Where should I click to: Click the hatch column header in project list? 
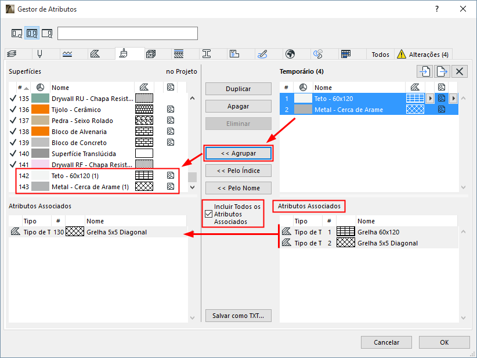click(144, 88)
